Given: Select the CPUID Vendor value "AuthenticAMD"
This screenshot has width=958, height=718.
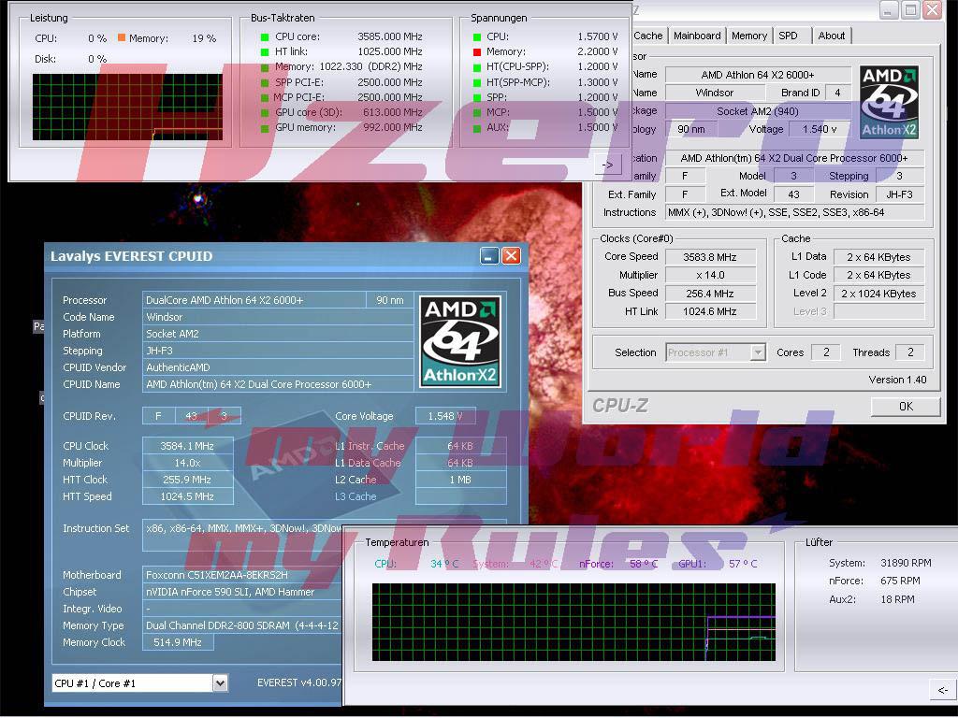Looking at the screenshot, I should click(279, 367).
